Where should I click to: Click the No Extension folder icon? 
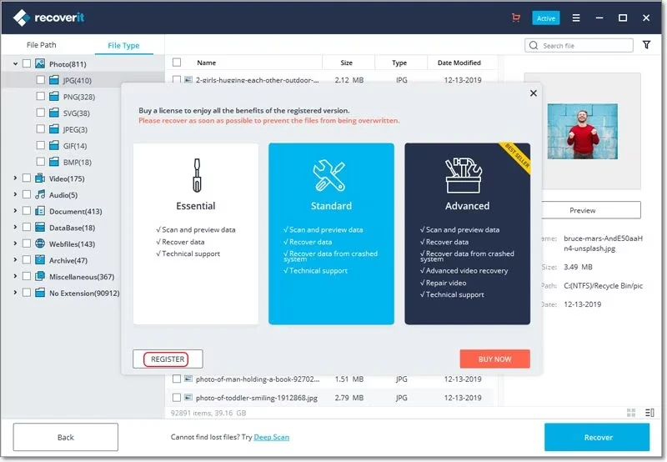pos(40,293)
